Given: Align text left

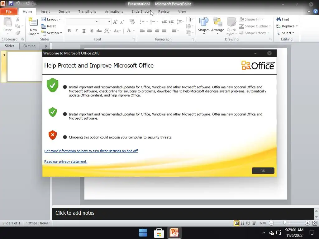Looking at the screenshot, I should tap(142, 31).
